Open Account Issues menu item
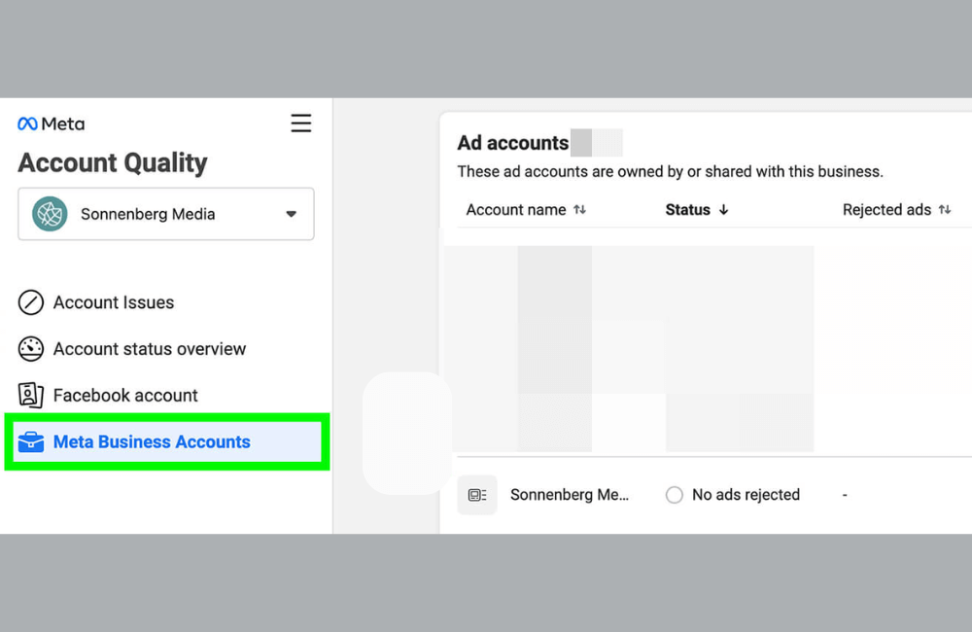Viewport: 972px width, 632px height. (114, 302)
